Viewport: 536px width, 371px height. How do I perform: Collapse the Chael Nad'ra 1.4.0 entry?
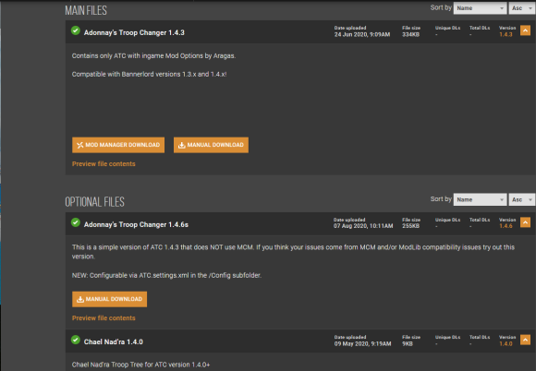click(x=525, y=340)
